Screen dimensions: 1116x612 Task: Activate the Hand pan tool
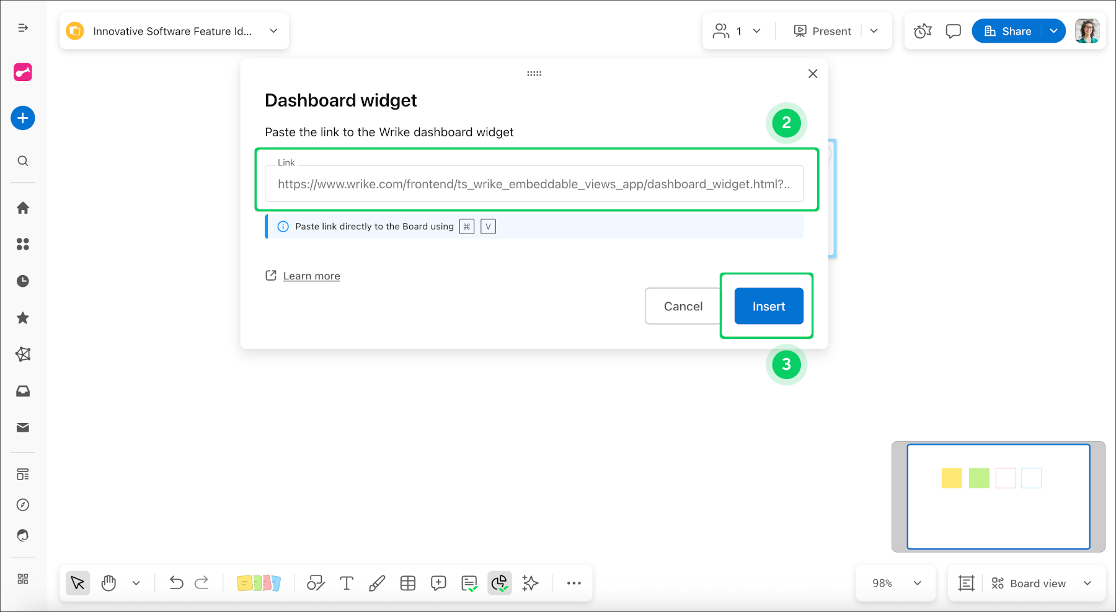coord(108,583)
